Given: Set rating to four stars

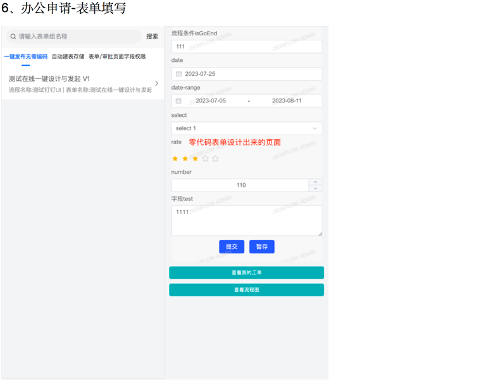Looking at the screenshot, I should click(205, 159).
